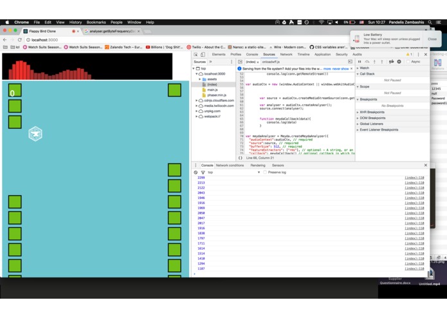Expand cdnjs.cloudflare.com domain
The image size is (447, 318).
coord(197,100)
